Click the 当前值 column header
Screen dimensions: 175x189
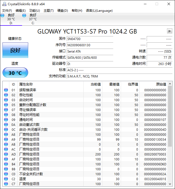coord(93,84)
